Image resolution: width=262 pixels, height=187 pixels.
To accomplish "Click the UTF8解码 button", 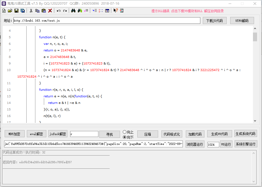I will (x=242, y=21).
